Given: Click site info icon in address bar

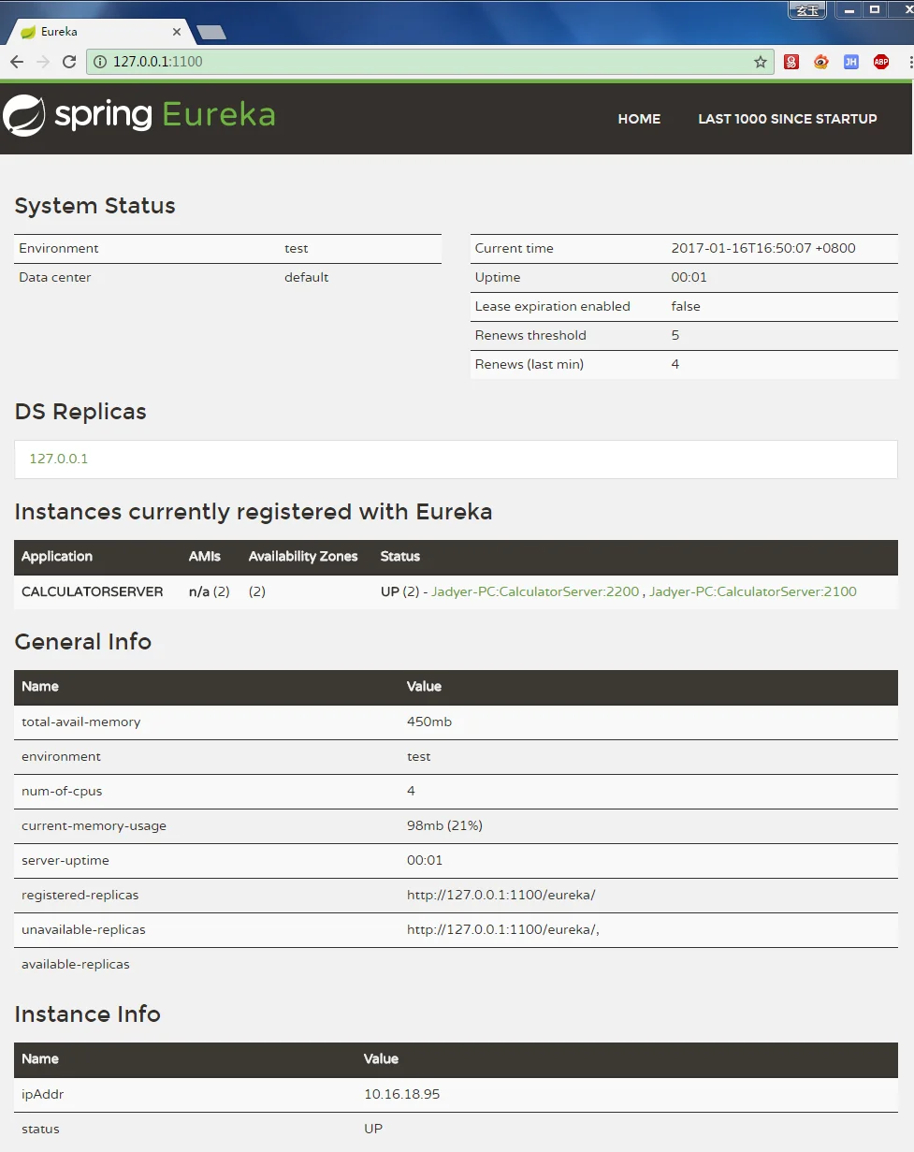Looking at the screenshot, I should [x=100, y=62].
